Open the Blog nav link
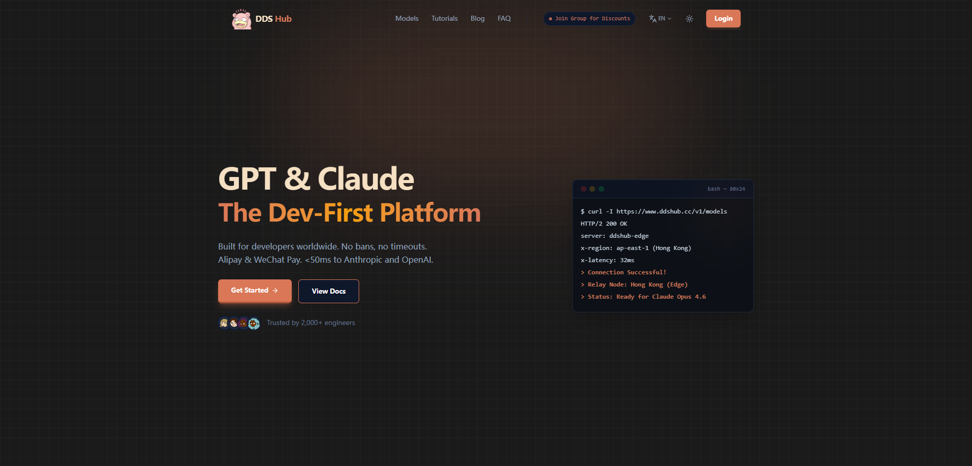The height and width of the screenshot is (466, 972). (477, 18)
